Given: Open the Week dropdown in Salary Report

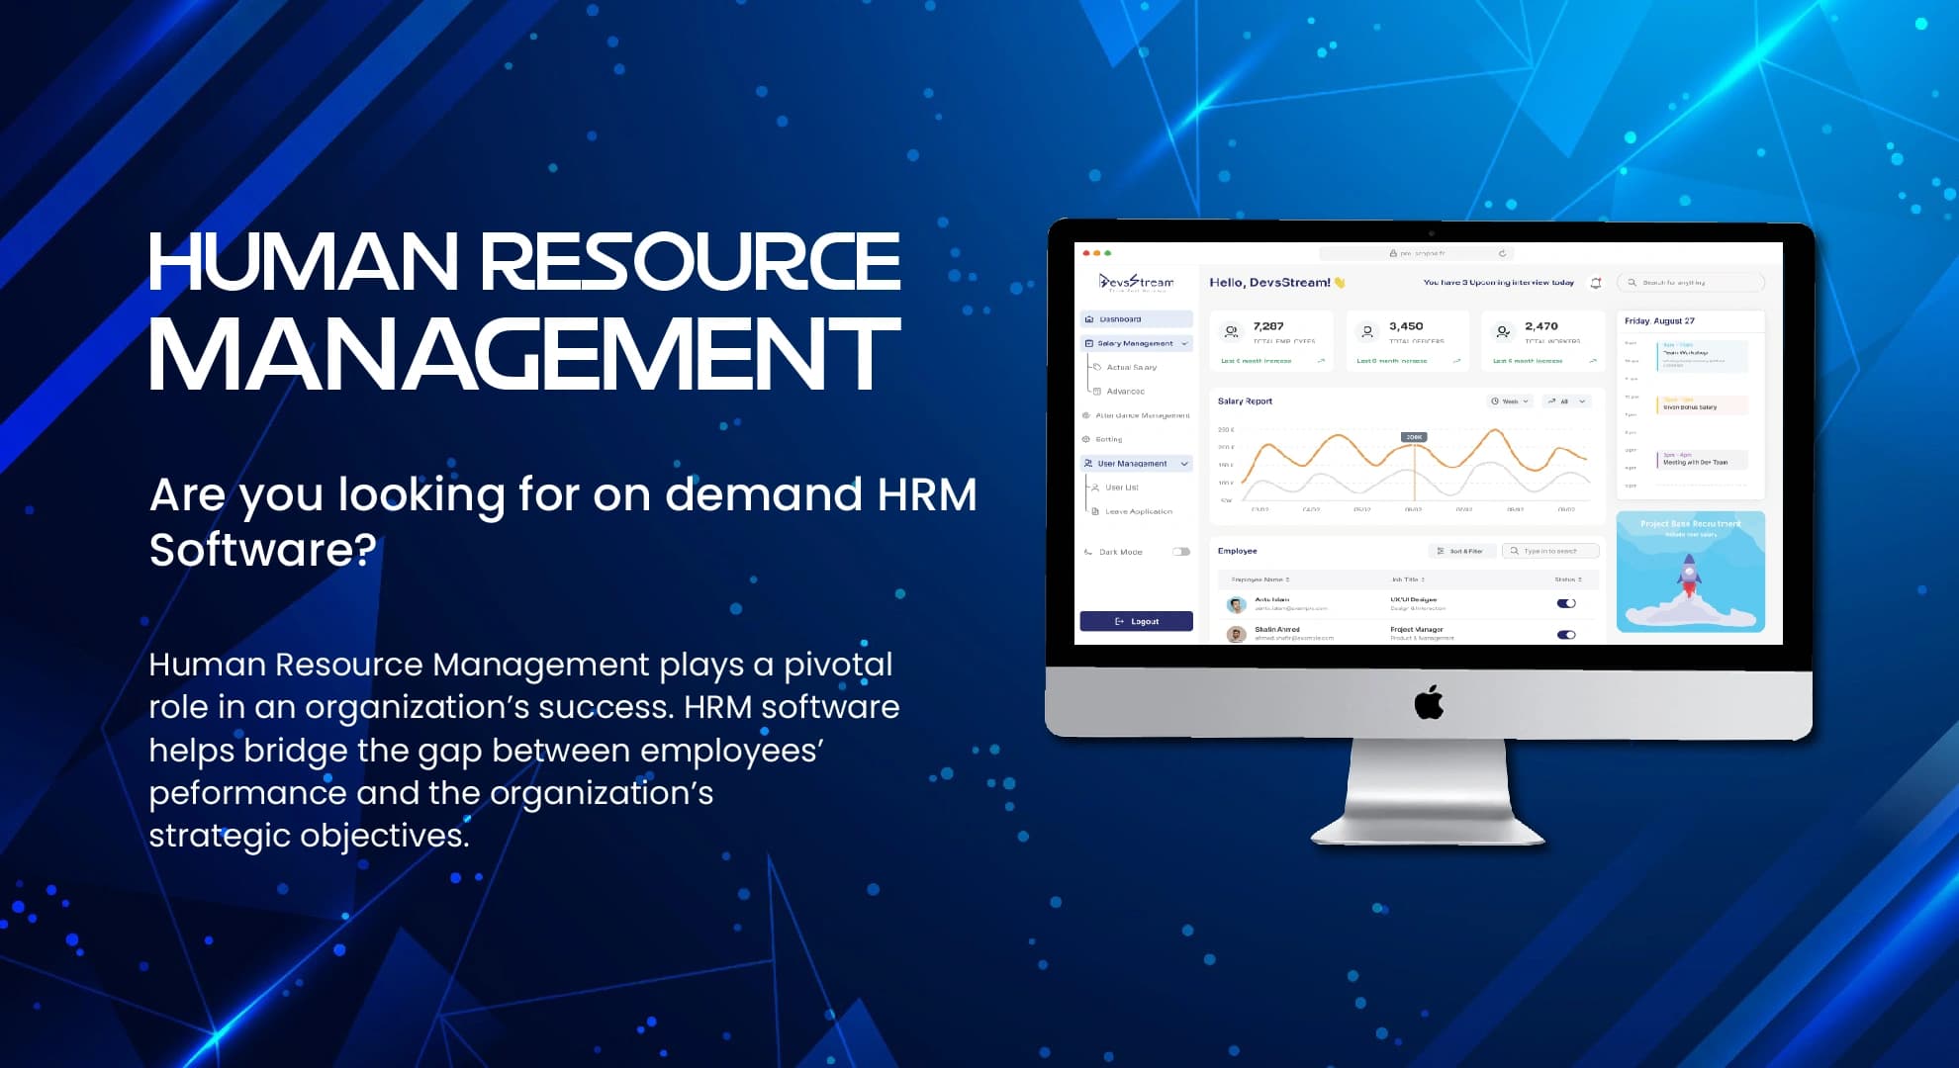Looking at the screenshot, I should click(x=1510, y=401).
